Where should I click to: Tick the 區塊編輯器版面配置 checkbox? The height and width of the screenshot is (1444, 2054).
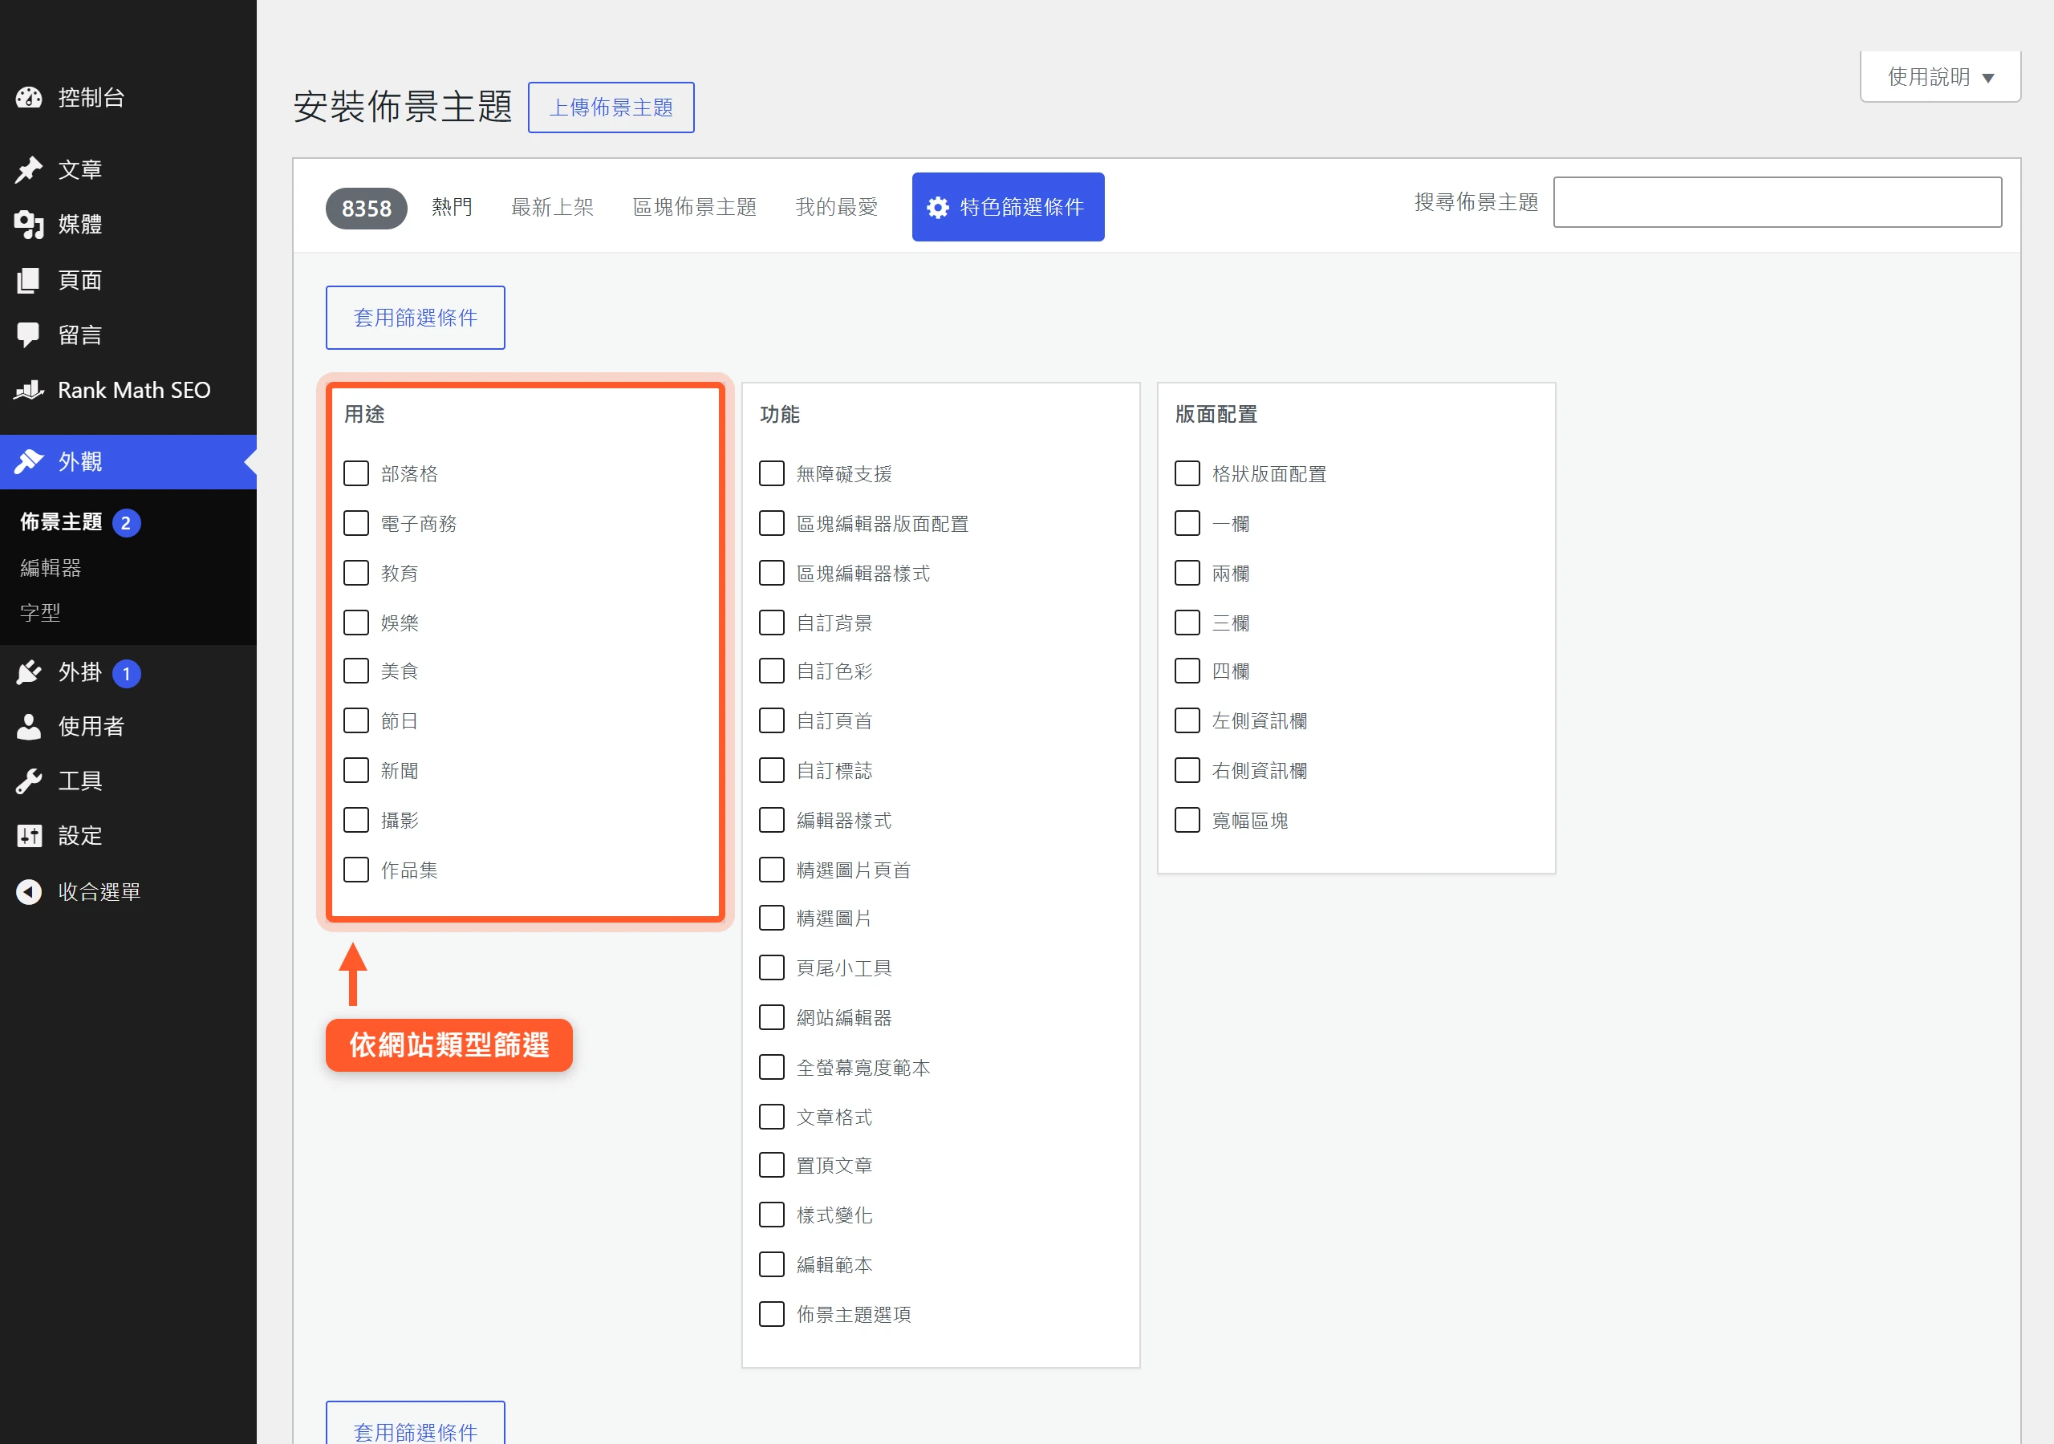pyautogui.click(x=771, y=523)
